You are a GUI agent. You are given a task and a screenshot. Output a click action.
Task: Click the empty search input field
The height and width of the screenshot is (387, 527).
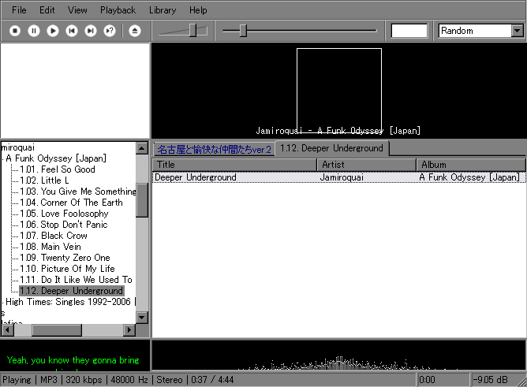[409, 31]
